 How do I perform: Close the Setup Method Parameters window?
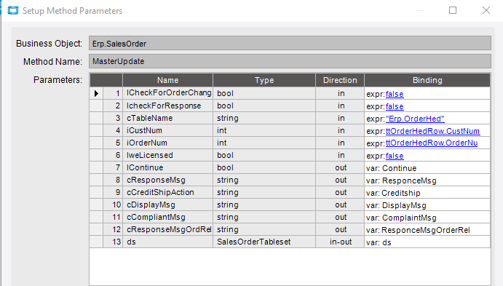pyautogui.click(x=486, y=10)
